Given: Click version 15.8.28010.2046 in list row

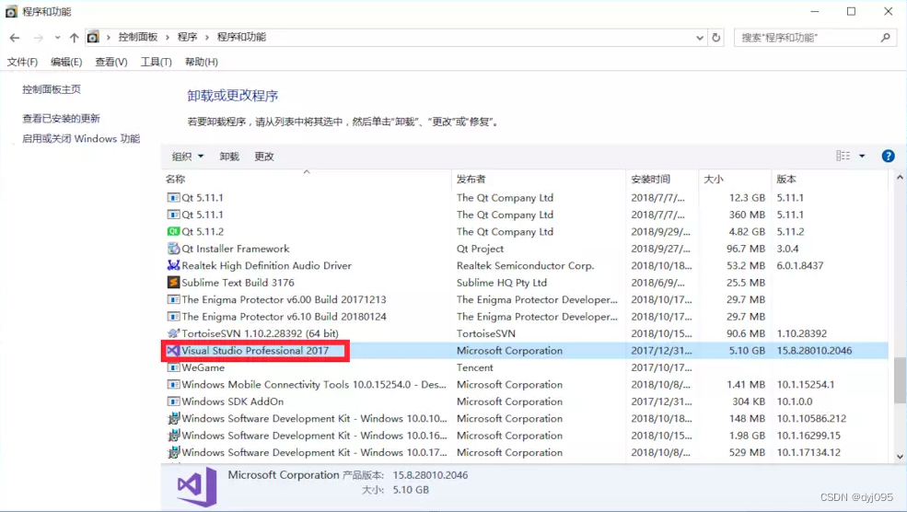Looking at the screenshot, I should pos(814,351).
